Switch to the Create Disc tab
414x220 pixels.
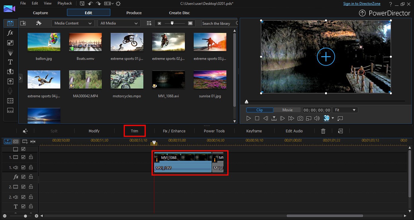click(179, 13)
